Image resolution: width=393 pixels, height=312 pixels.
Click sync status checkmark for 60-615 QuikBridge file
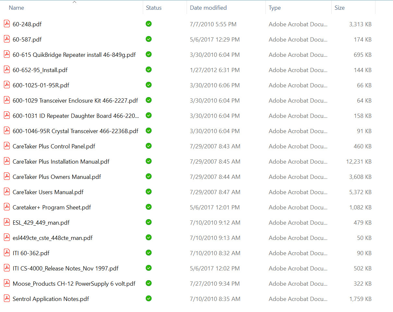point(149,54)
